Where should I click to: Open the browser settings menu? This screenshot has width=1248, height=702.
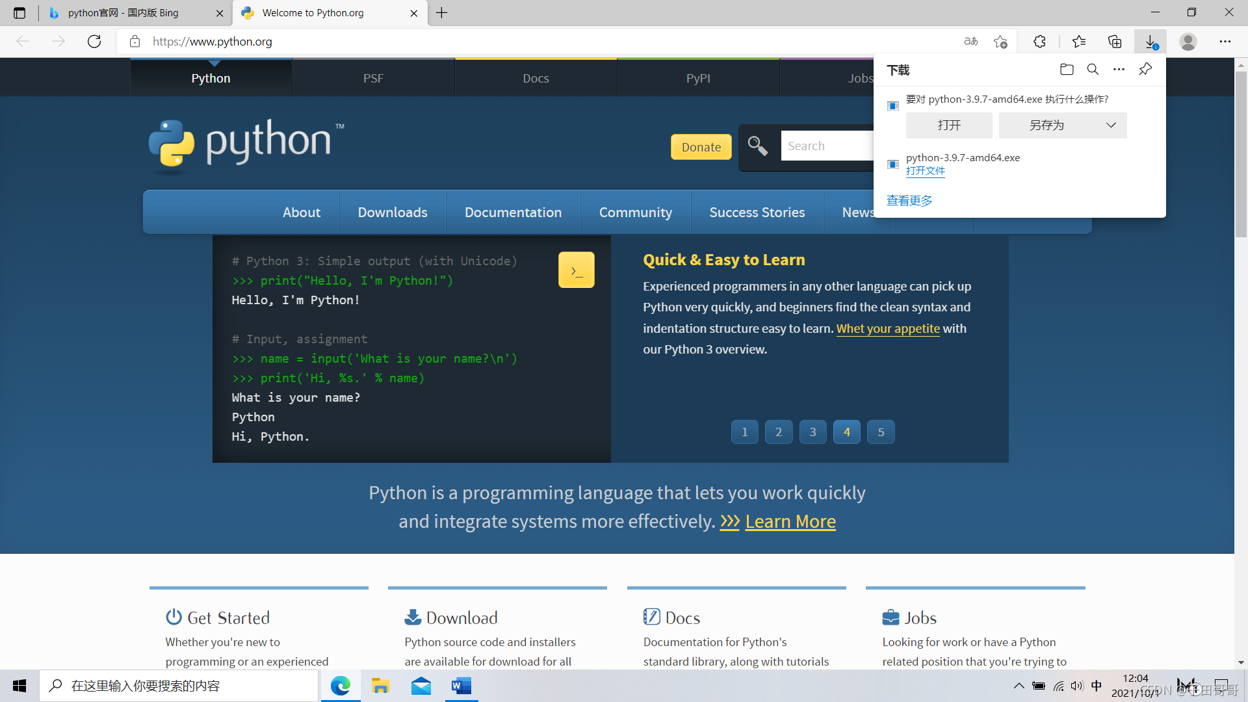(1226, 41)
